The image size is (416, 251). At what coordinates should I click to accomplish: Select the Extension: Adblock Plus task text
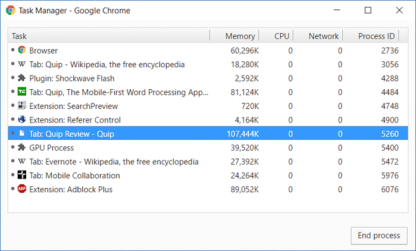pos(71,189)
